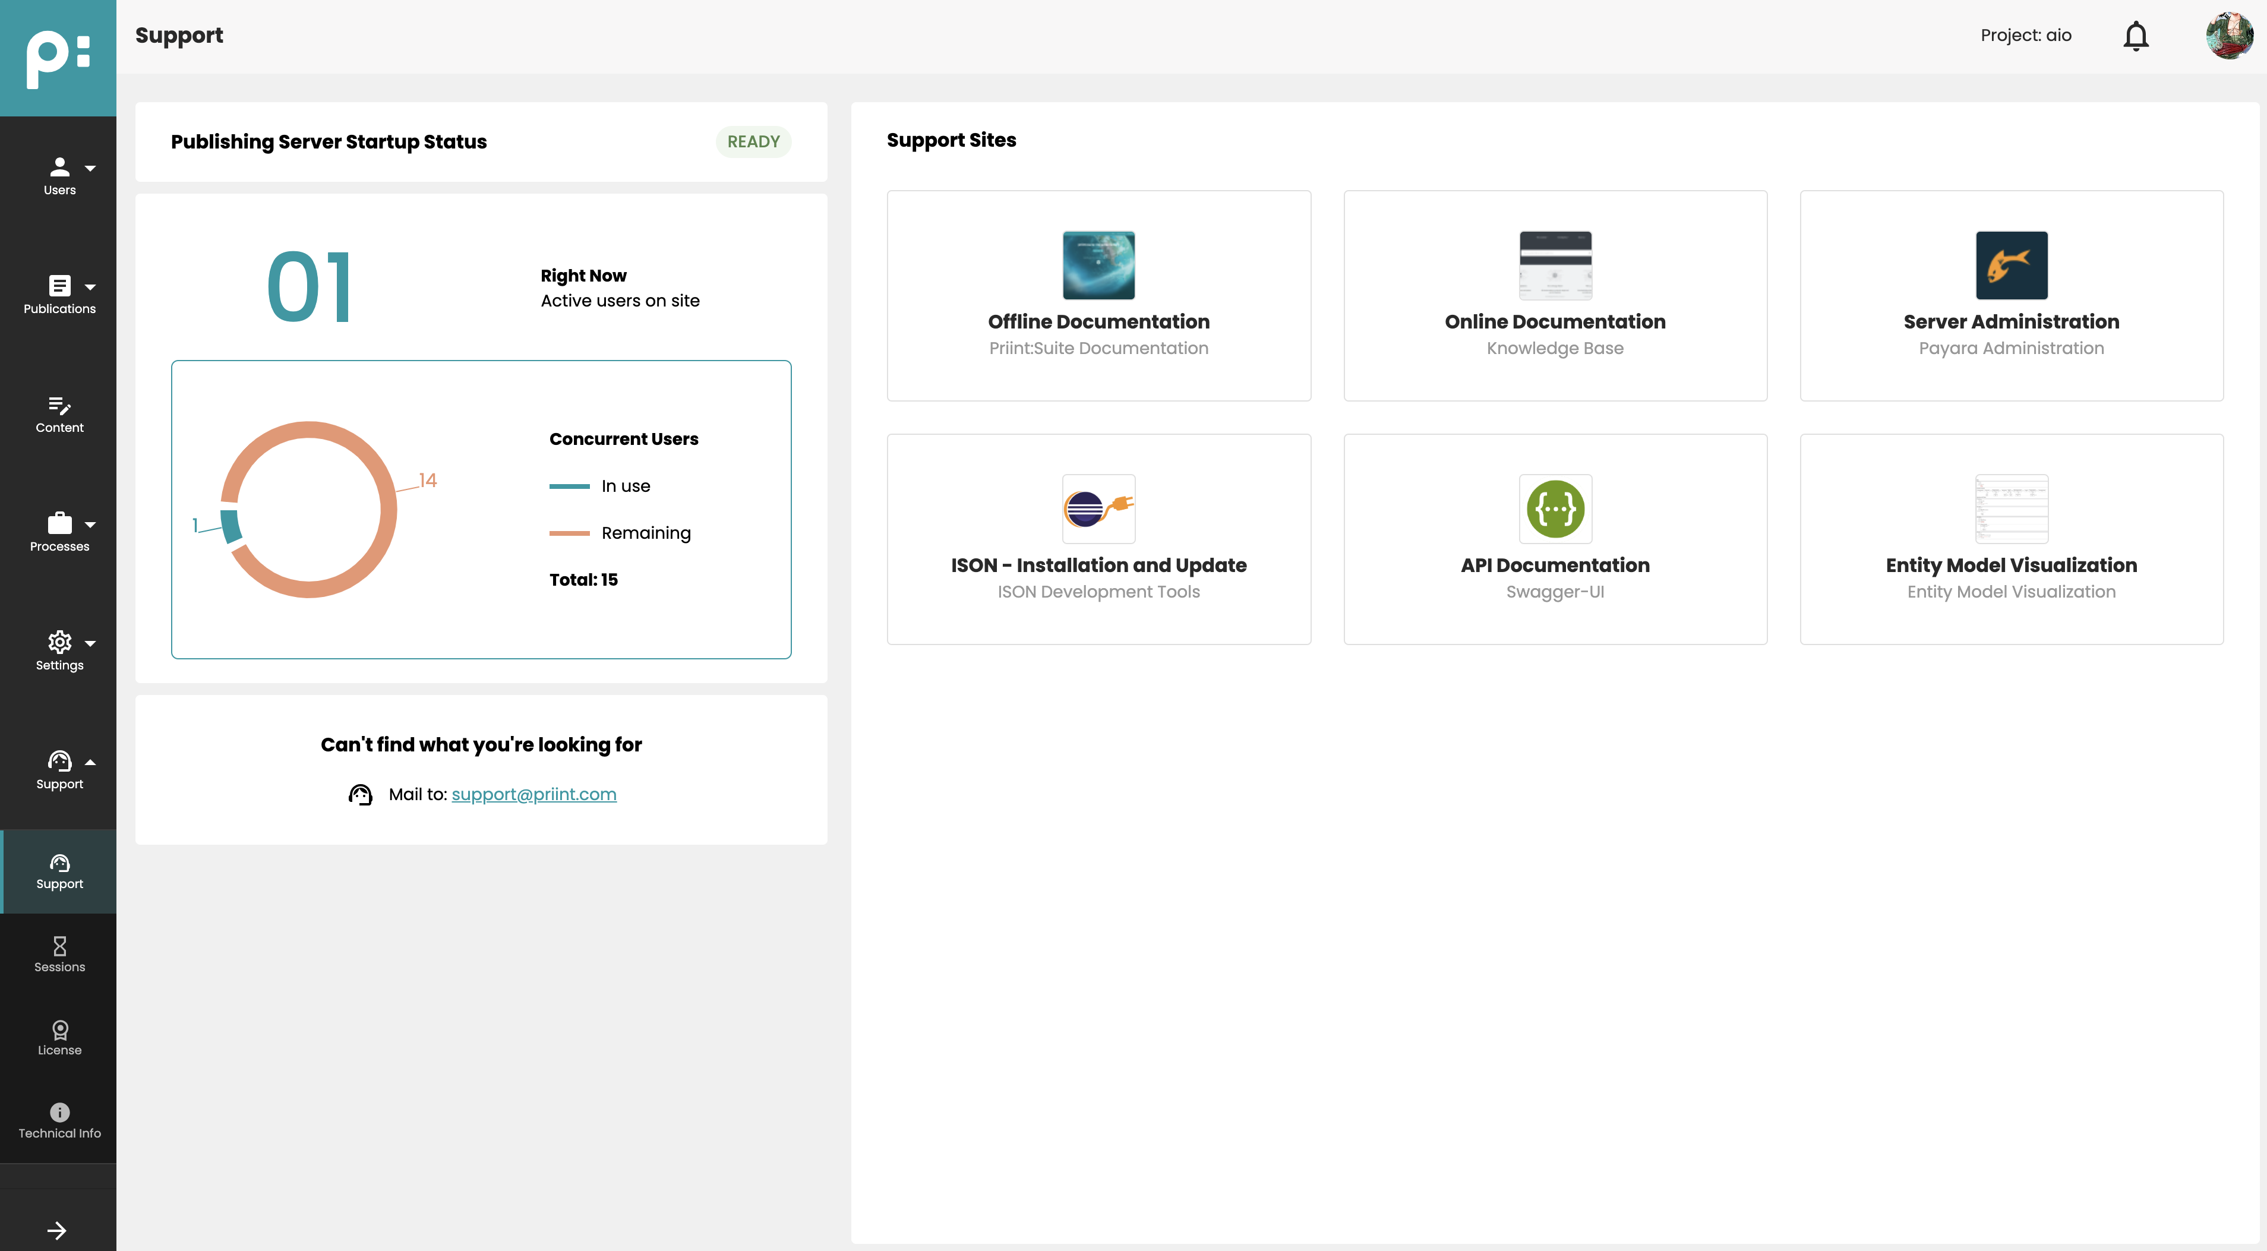This screenshot has height=1251, width=2267.
Task: Expand the Users dropdown chevron
Action: 91,168
